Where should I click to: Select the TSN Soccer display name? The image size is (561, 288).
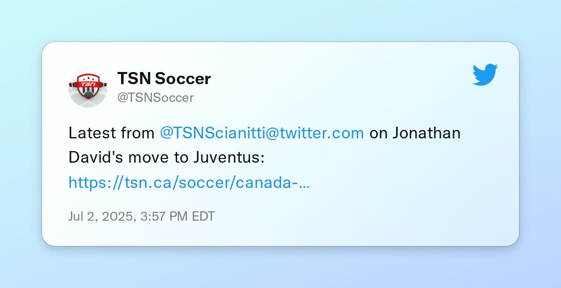pos(164,79)
